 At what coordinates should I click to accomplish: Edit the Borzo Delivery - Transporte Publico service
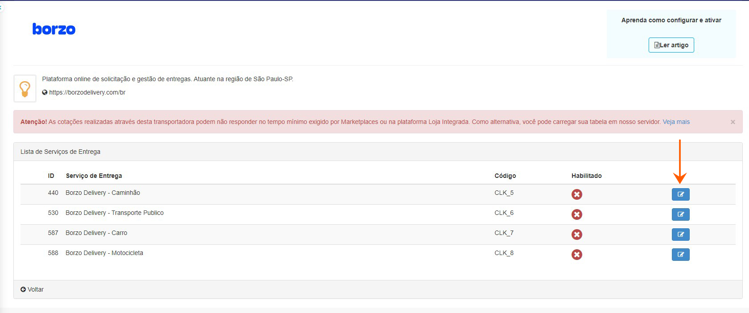(x=680, y=214)
